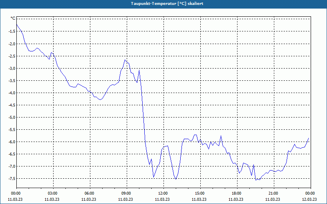The height and width of the screenshot is (204, 327).
Task: Select the -2,0 y-axis label
Action: coord(12,44)
